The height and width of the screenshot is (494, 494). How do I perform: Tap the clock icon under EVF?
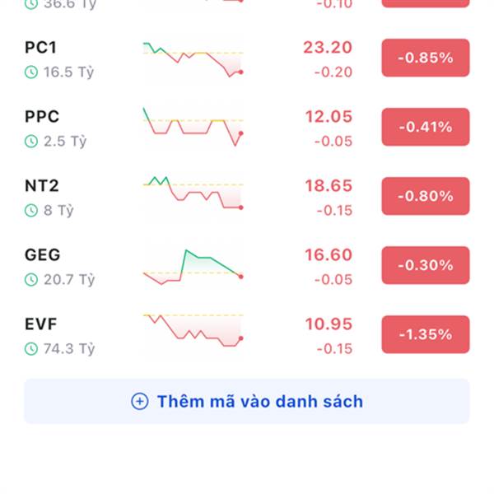(31, 349)
